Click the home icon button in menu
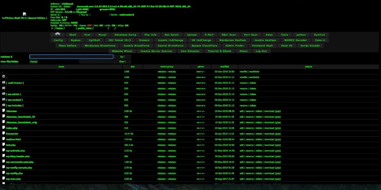This screenshot has height=190, width=381. pyautogui.click(x=57, y=35)
